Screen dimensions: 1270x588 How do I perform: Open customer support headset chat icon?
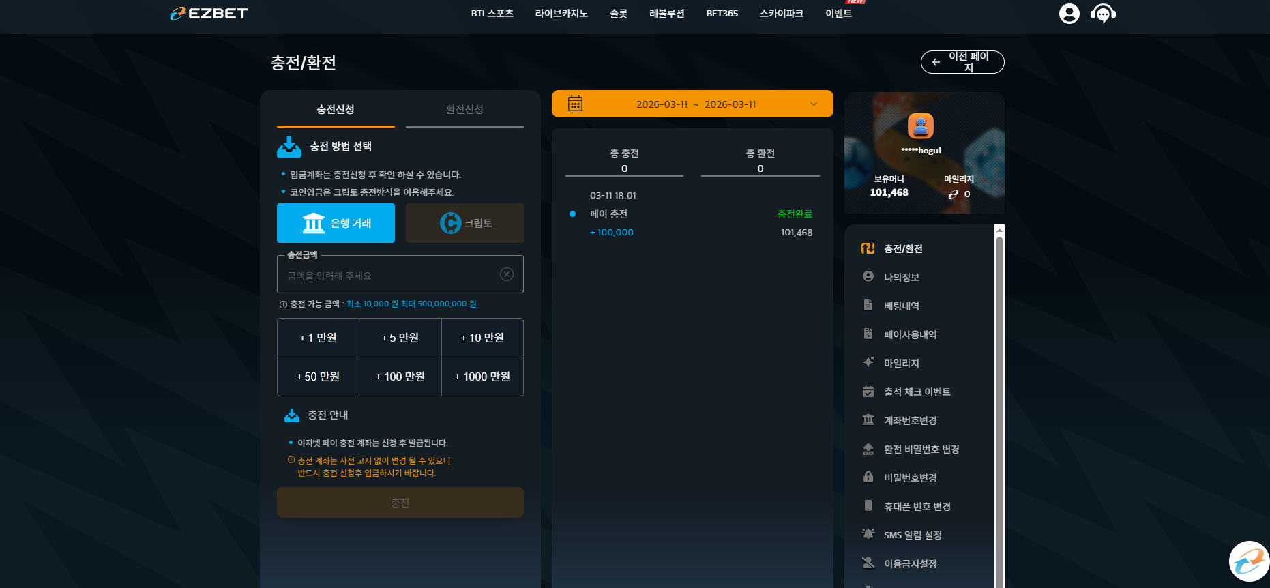(x=1103, y=14)
